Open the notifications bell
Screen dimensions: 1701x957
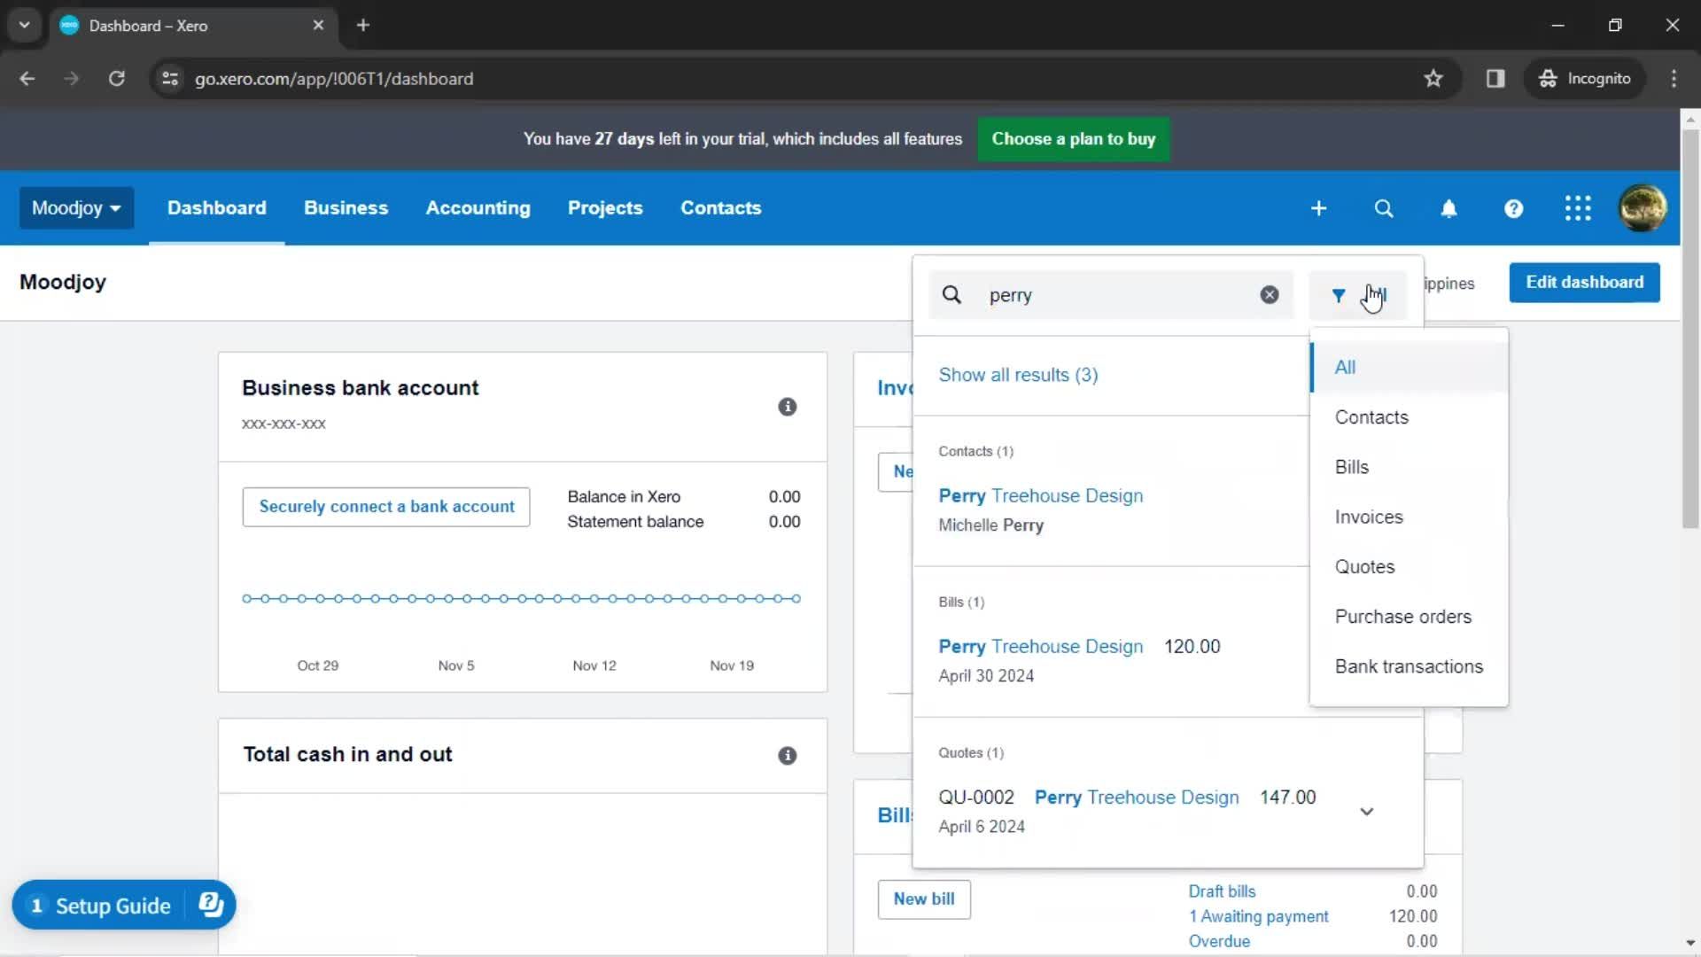click(1449, 208)
